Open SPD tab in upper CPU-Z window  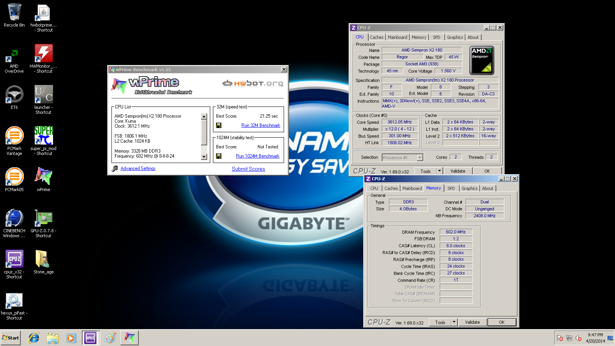coord(437,37)
